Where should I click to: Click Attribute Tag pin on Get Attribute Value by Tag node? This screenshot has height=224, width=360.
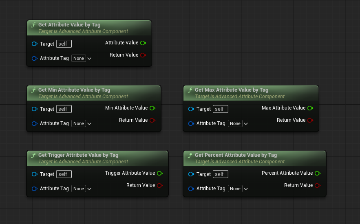click(35, 59)
